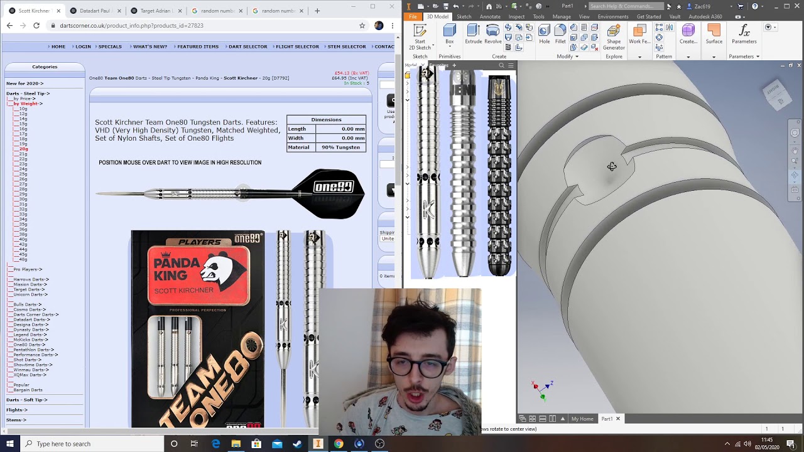Open the Target Darts category
The width and height of the screenshot is (804, 452).
(30, 289)
